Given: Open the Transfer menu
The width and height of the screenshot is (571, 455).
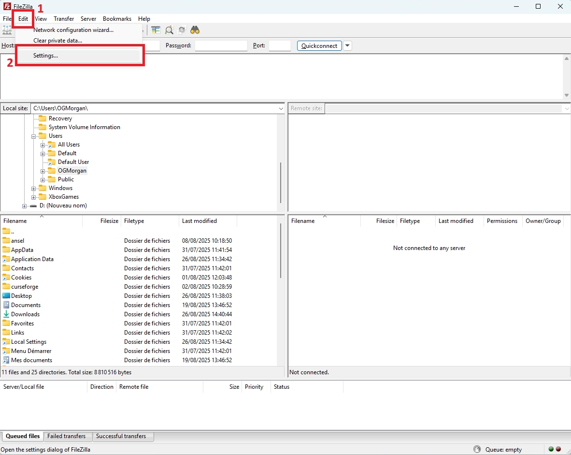Looking at the screenshot, I should coord(64,18).
